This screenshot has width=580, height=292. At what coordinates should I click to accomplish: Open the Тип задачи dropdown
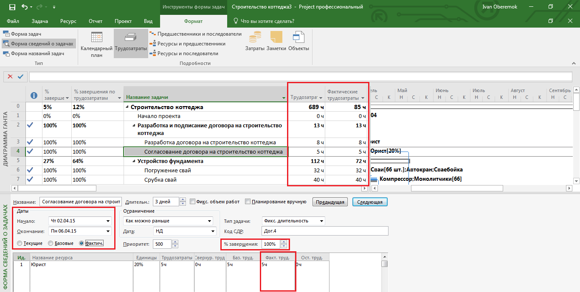point(321,221)
